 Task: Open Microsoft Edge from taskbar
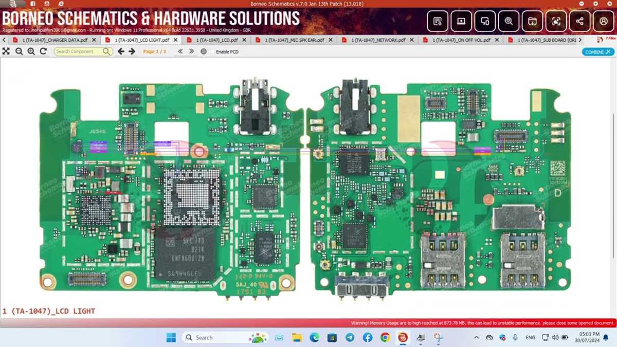314,338
